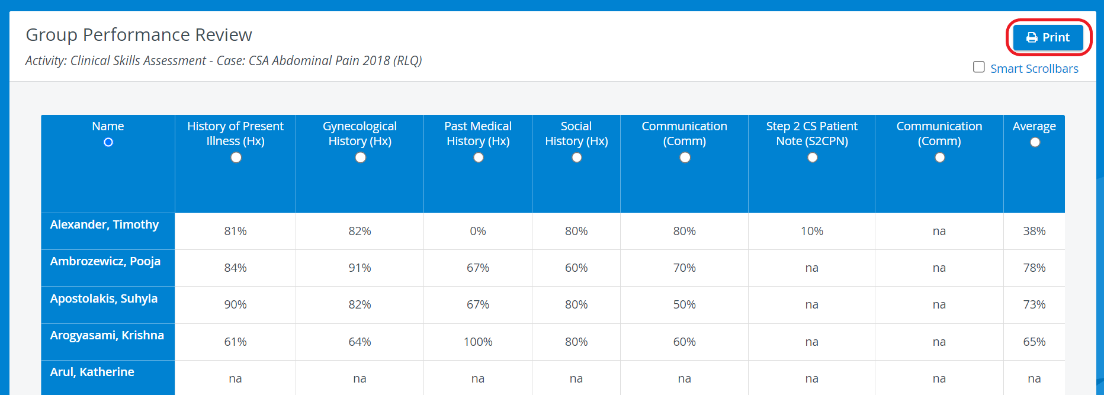Select Social History radio button

pos(577,158)
